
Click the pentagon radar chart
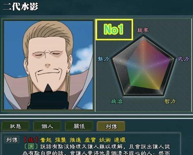143,66
